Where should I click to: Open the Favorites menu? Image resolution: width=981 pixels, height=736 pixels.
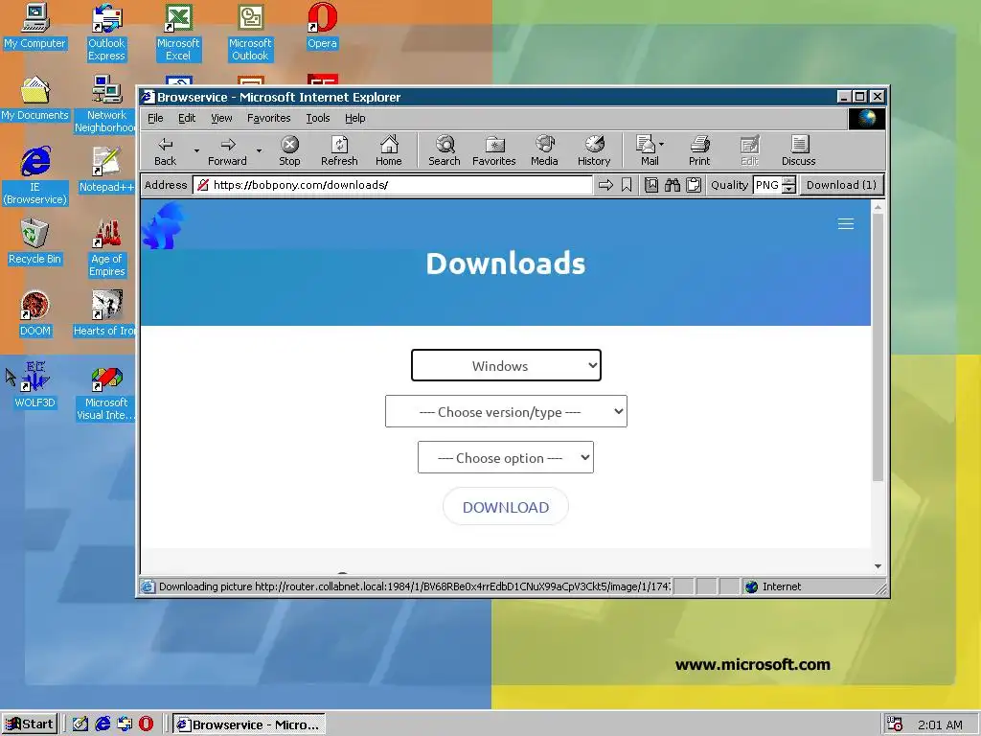(x=269, y=118)
